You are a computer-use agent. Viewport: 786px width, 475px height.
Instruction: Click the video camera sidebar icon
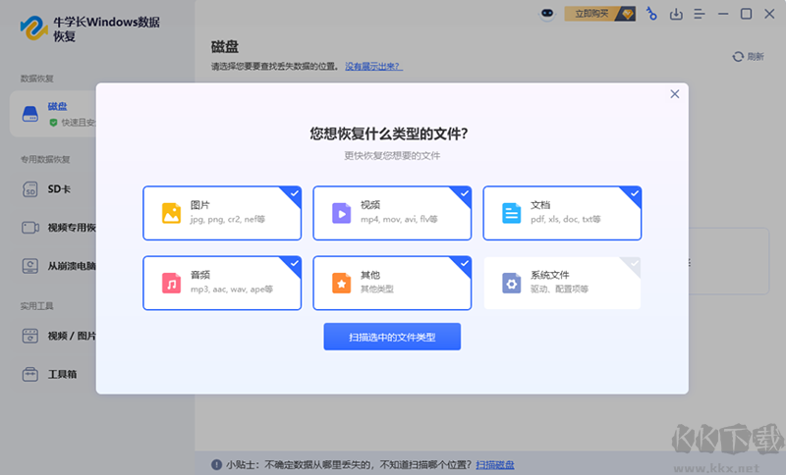[30, 228]
